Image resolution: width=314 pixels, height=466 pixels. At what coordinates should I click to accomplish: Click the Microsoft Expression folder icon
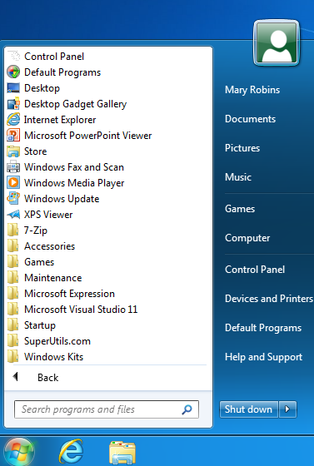pos(12,293)
